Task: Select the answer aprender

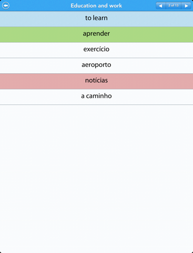Action: coord(96,34)
